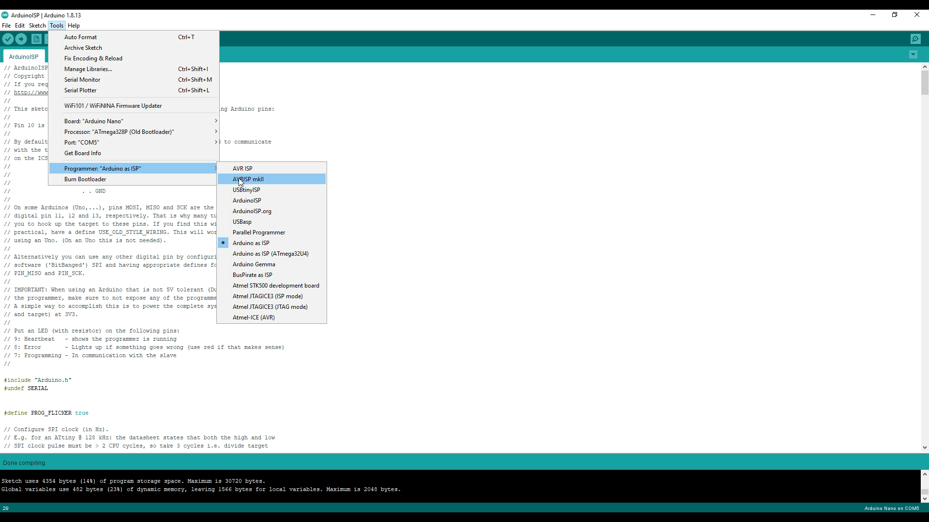
Task: Restore down the Arduino window
Action: click(x=895, y=15)
